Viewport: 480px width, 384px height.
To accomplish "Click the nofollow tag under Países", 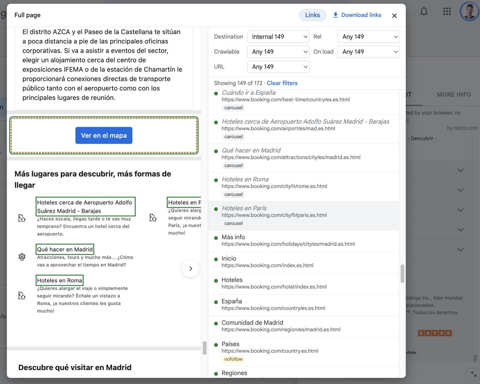I will click(233, 359).
